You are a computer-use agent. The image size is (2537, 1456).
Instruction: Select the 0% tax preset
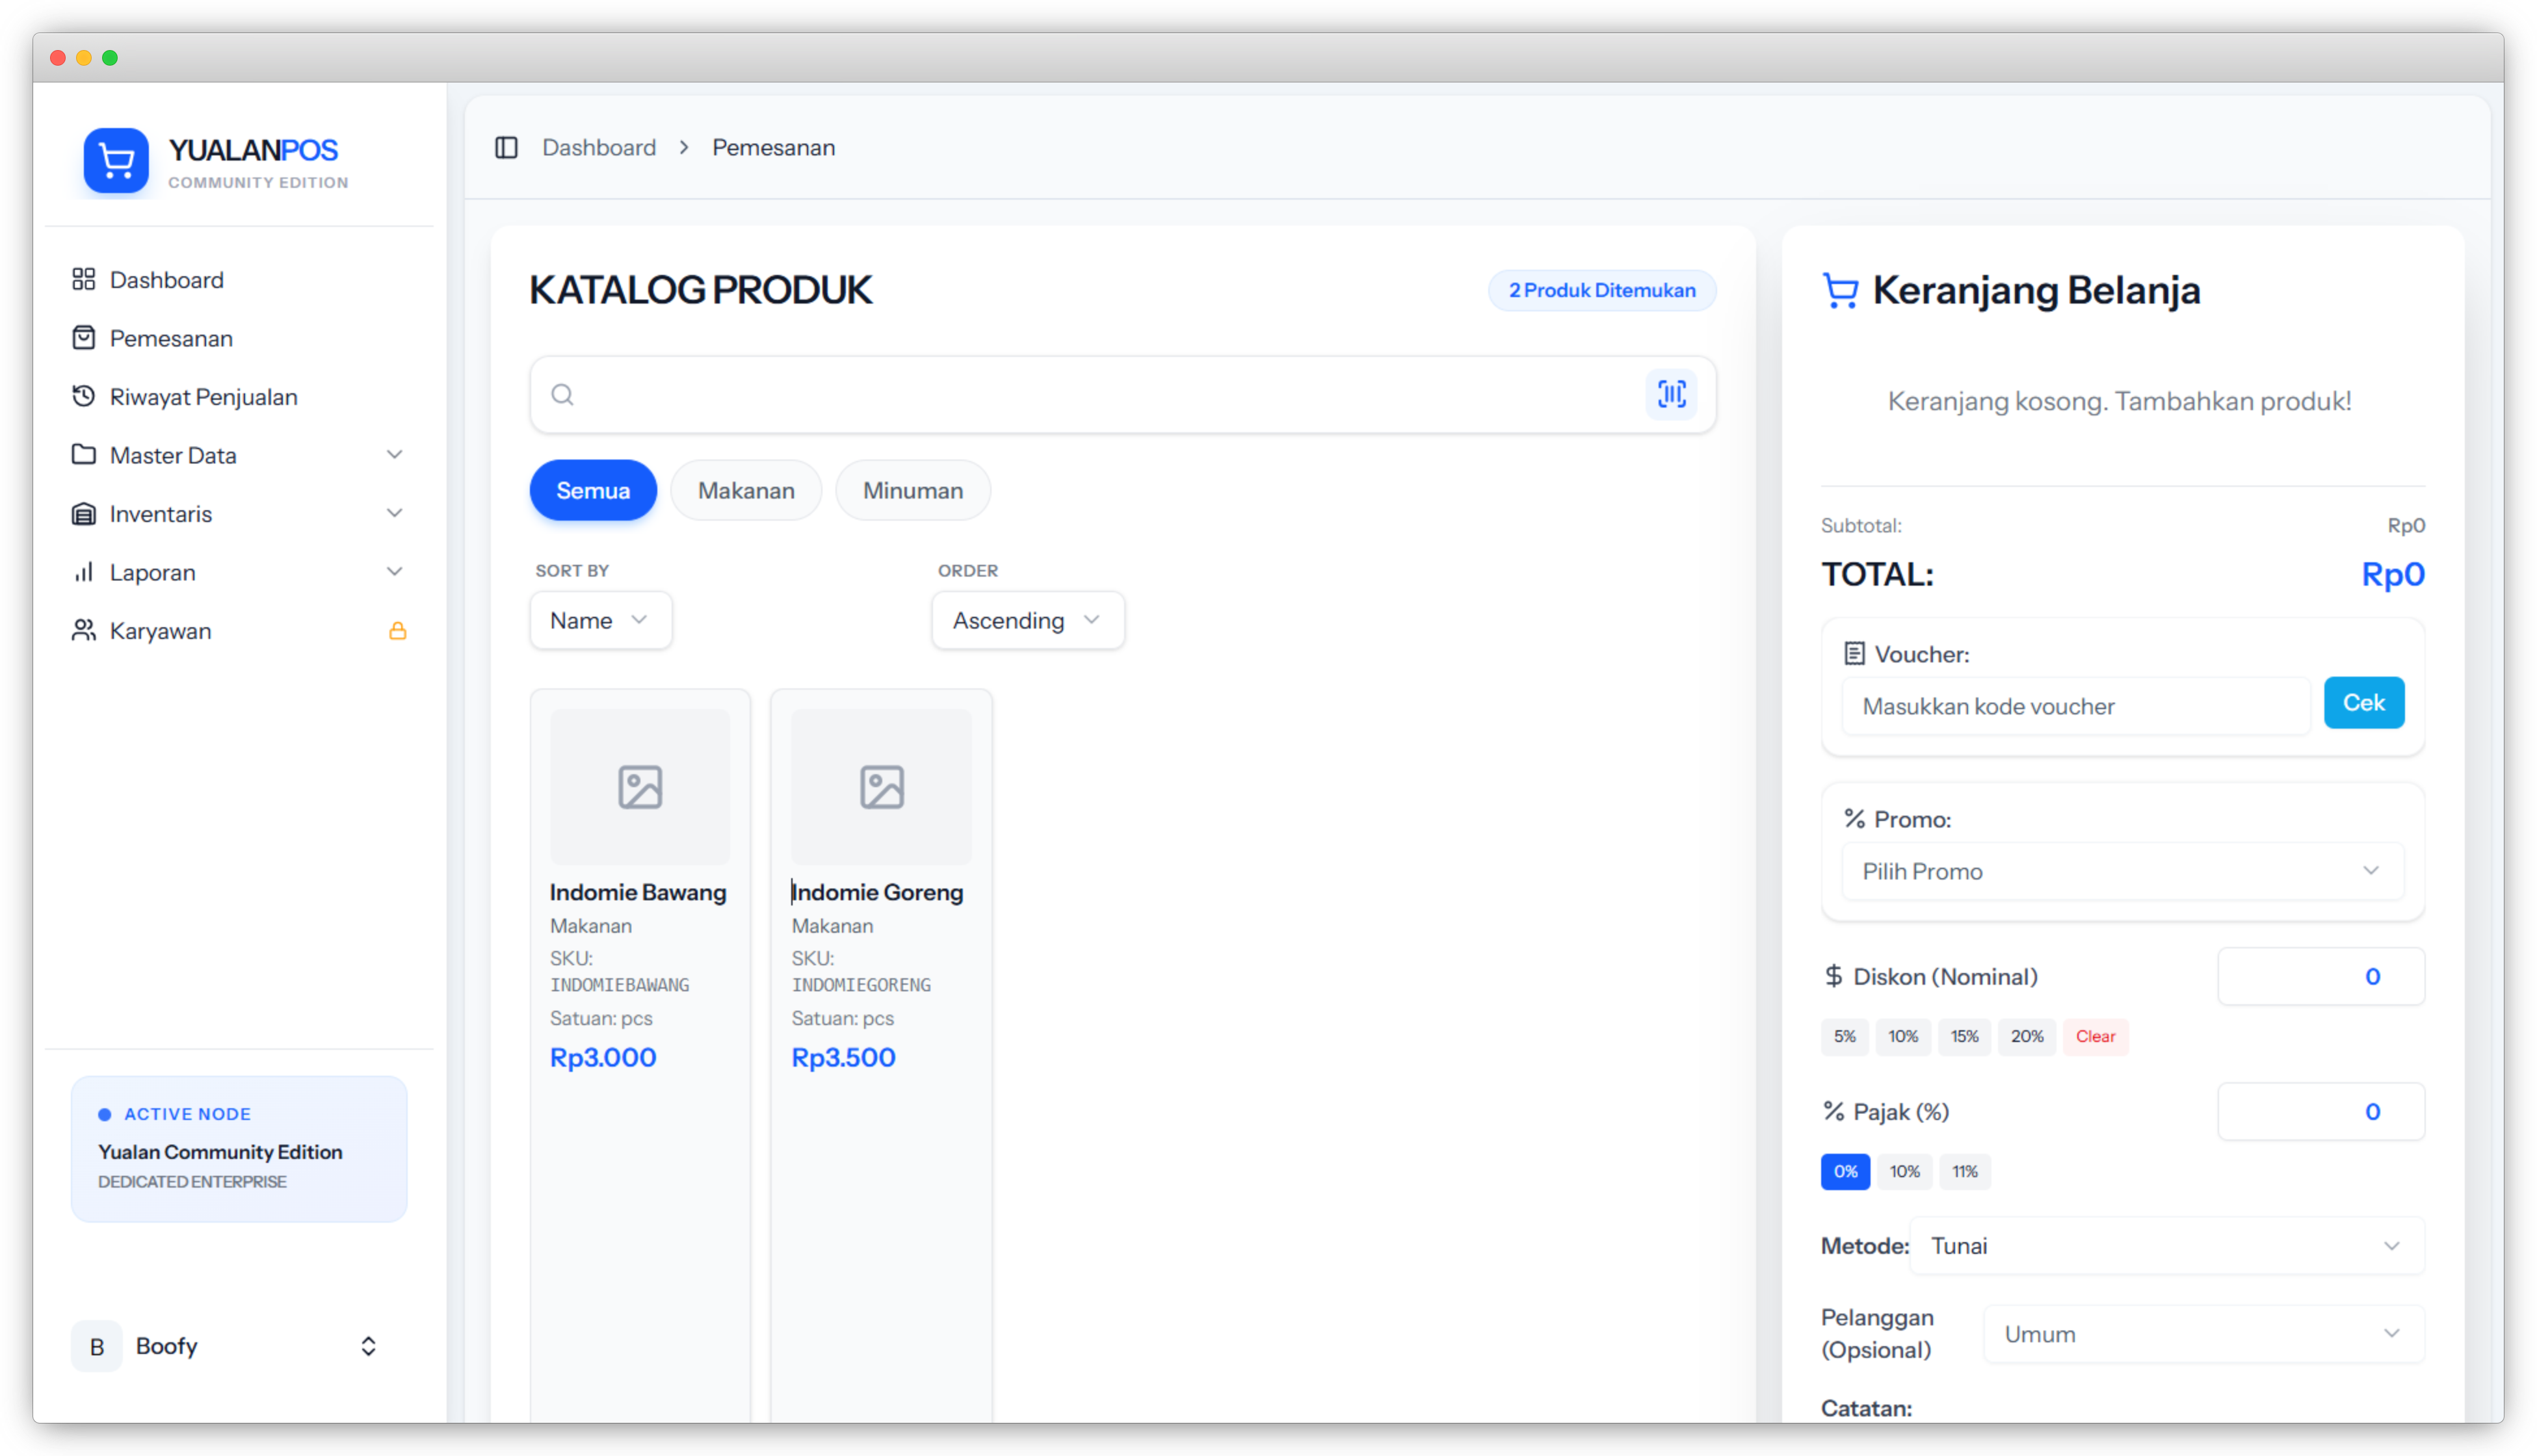pyautogui.click(x=1845, y=1171)
